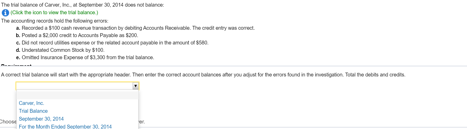Open the 'view the trial balance' link
Viewport: 467px width, 129px height.
click(x=54, y=12)
